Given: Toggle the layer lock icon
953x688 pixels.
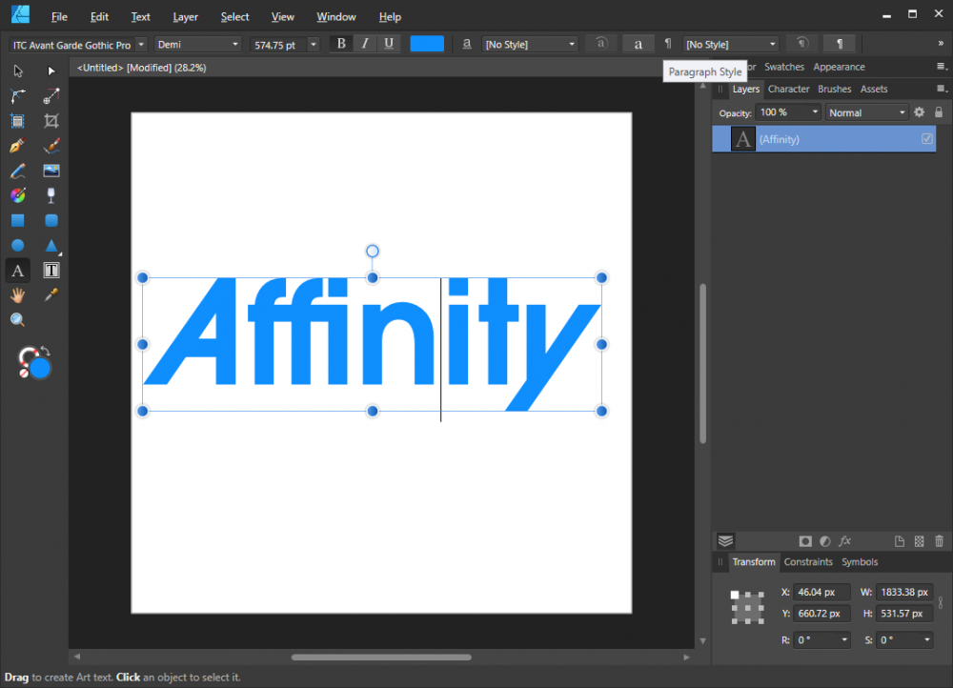Looking at the screenshot, I should 938,112.
